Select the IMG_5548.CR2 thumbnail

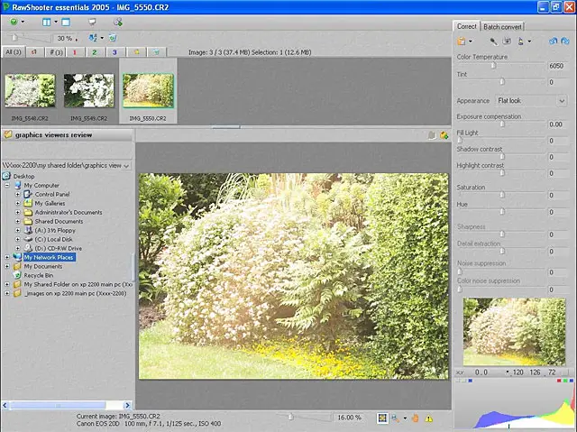(x=30, y=90)
